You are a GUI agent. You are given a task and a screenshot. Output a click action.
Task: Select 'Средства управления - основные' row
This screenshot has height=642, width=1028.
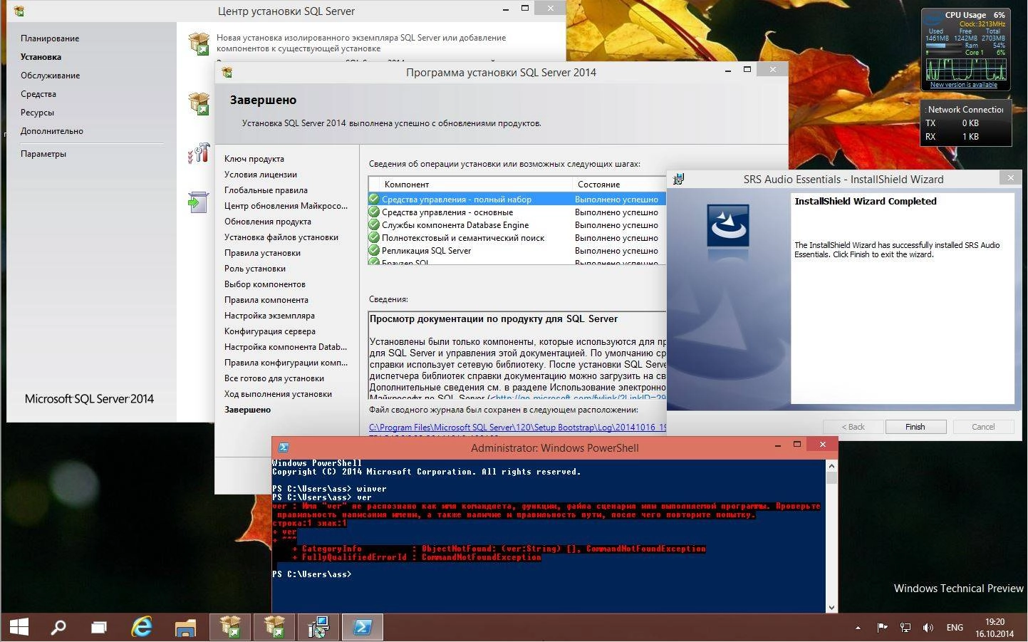pos(516,212)
